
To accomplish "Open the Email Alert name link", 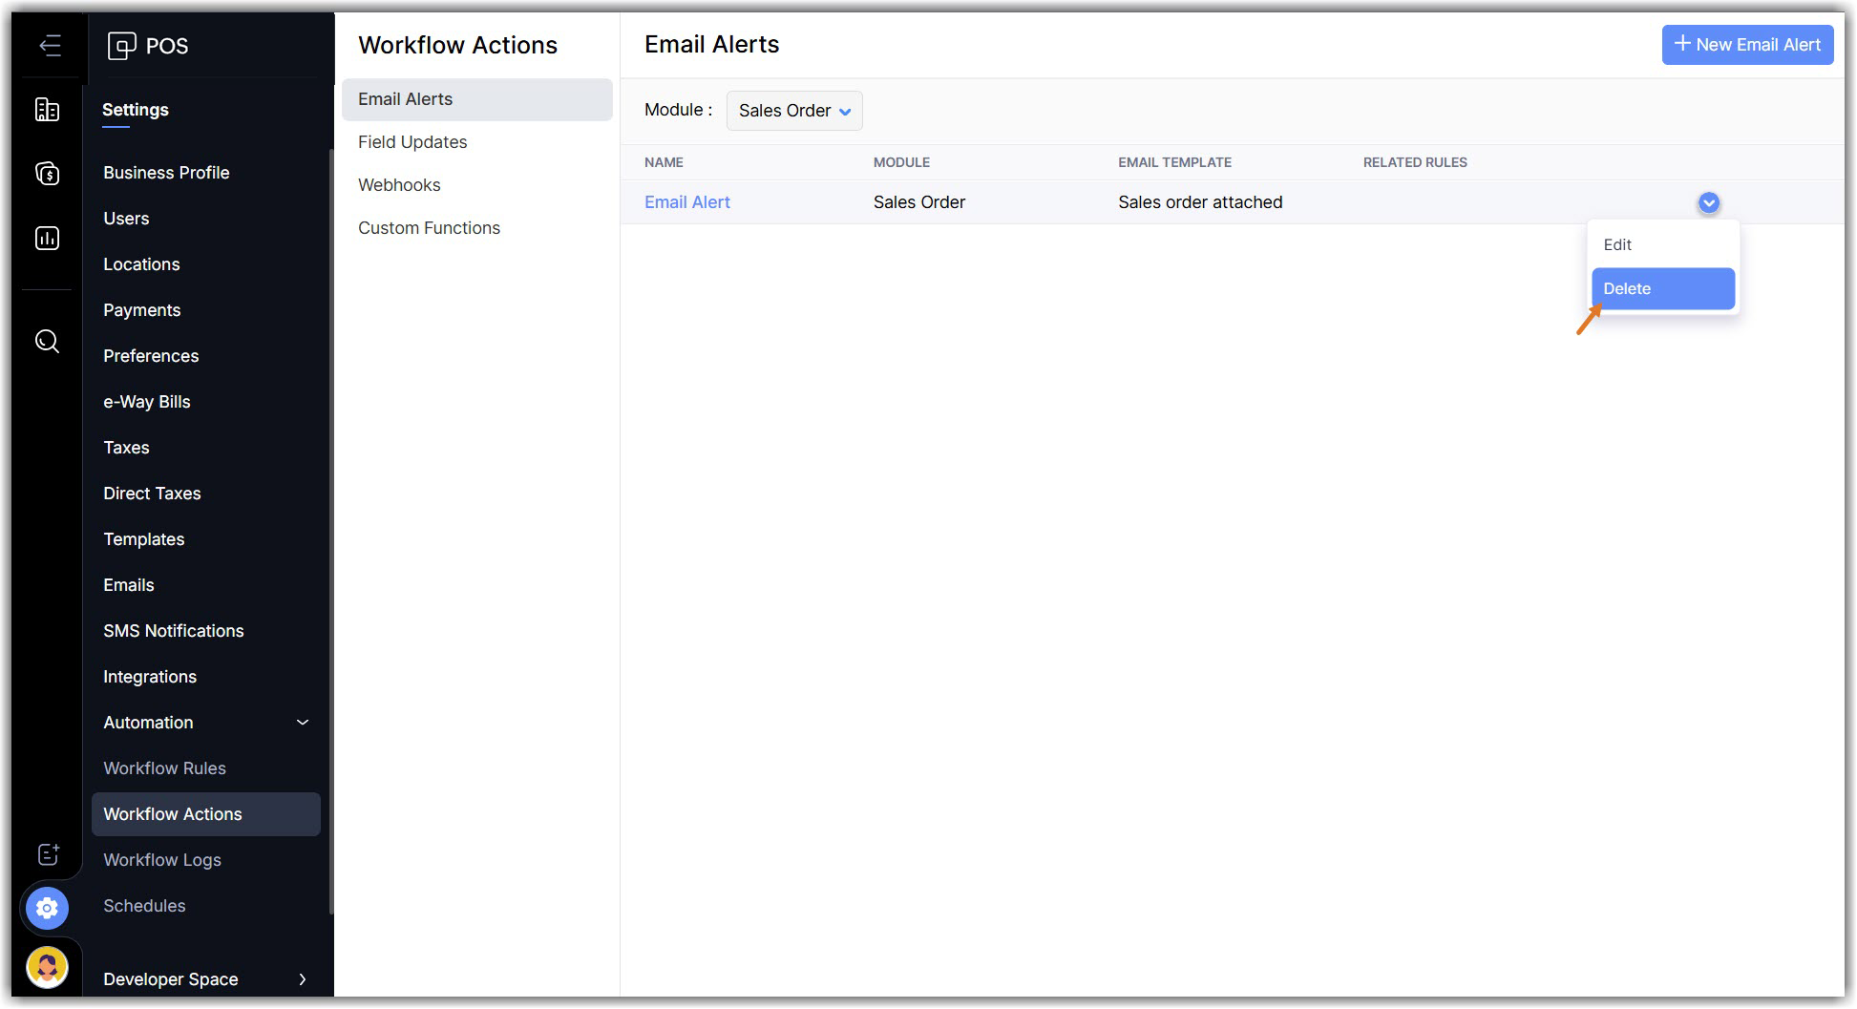I will (686, 202).
